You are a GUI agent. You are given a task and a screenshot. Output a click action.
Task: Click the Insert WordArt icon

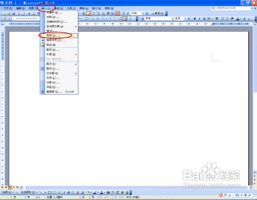[68, 192]
